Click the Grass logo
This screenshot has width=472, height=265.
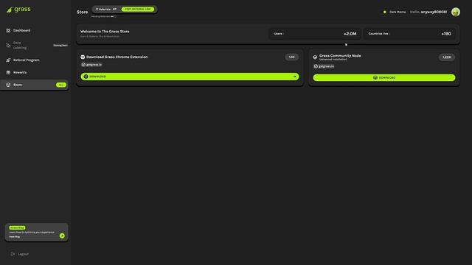[18, 10]
